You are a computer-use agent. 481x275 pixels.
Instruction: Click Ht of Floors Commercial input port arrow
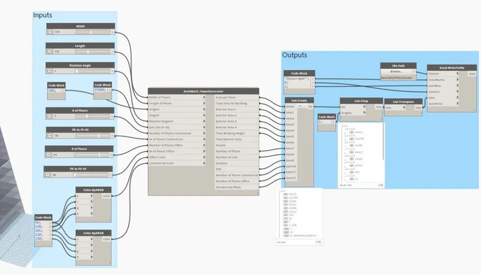point(204,139)
